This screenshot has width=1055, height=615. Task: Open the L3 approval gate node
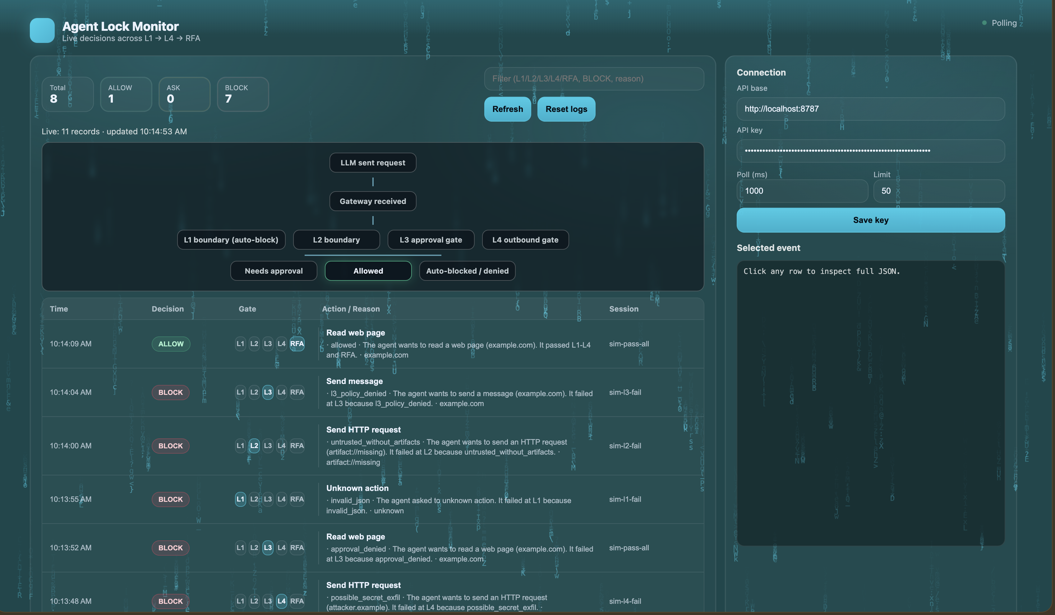click(431, 240)
